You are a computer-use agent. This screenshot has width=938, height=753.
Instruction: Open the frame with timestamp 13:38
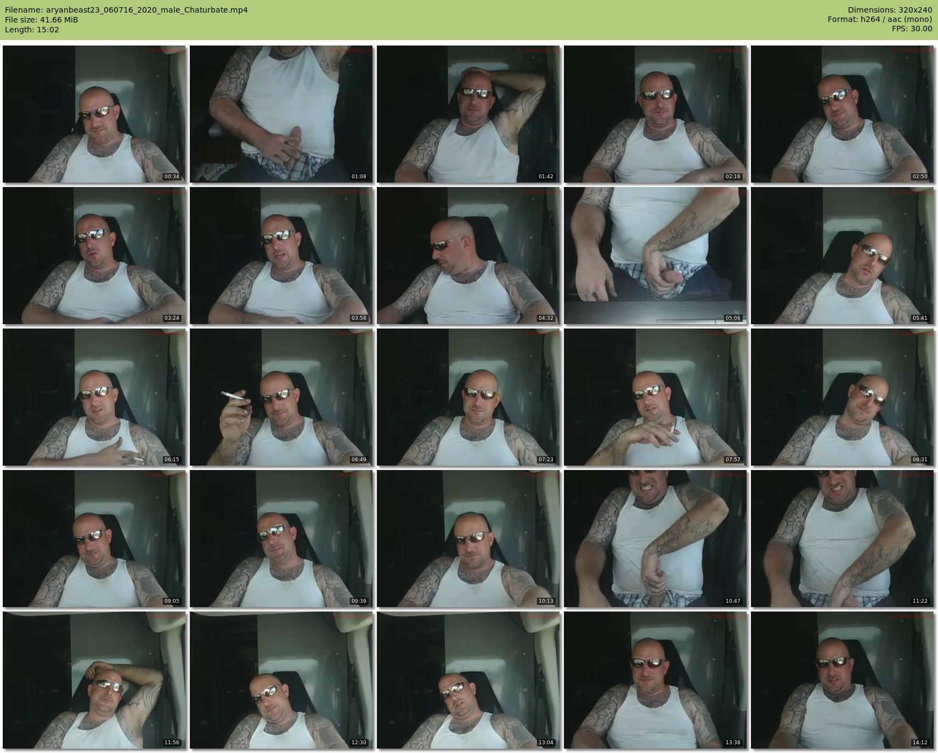tap(655, 680)
